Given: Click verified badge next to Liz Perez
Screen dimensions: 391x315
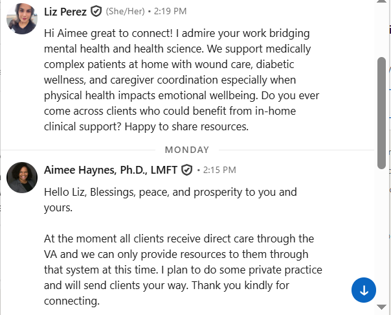Looking at the screenshot, I should pyautogui.click(x=96, y=12).
